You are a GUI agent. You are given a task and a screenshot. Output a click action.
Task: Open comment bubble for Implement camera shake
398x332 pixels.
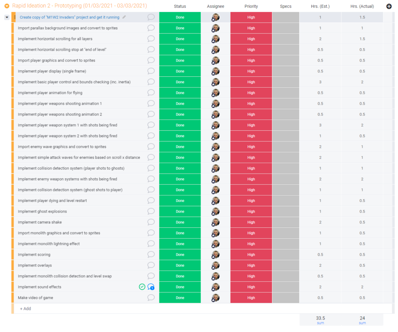click(x=151, y=222)
